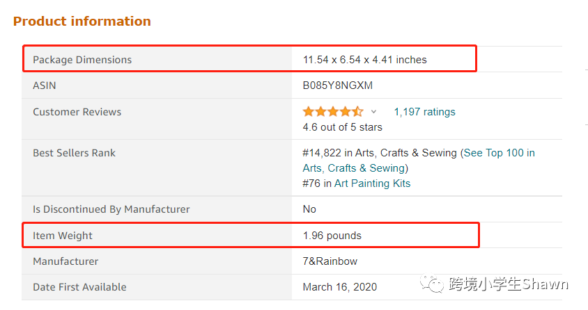The height and width of the screenshot is (310, 588).
Task: Click the Product information heading
Action: (82, 22)
